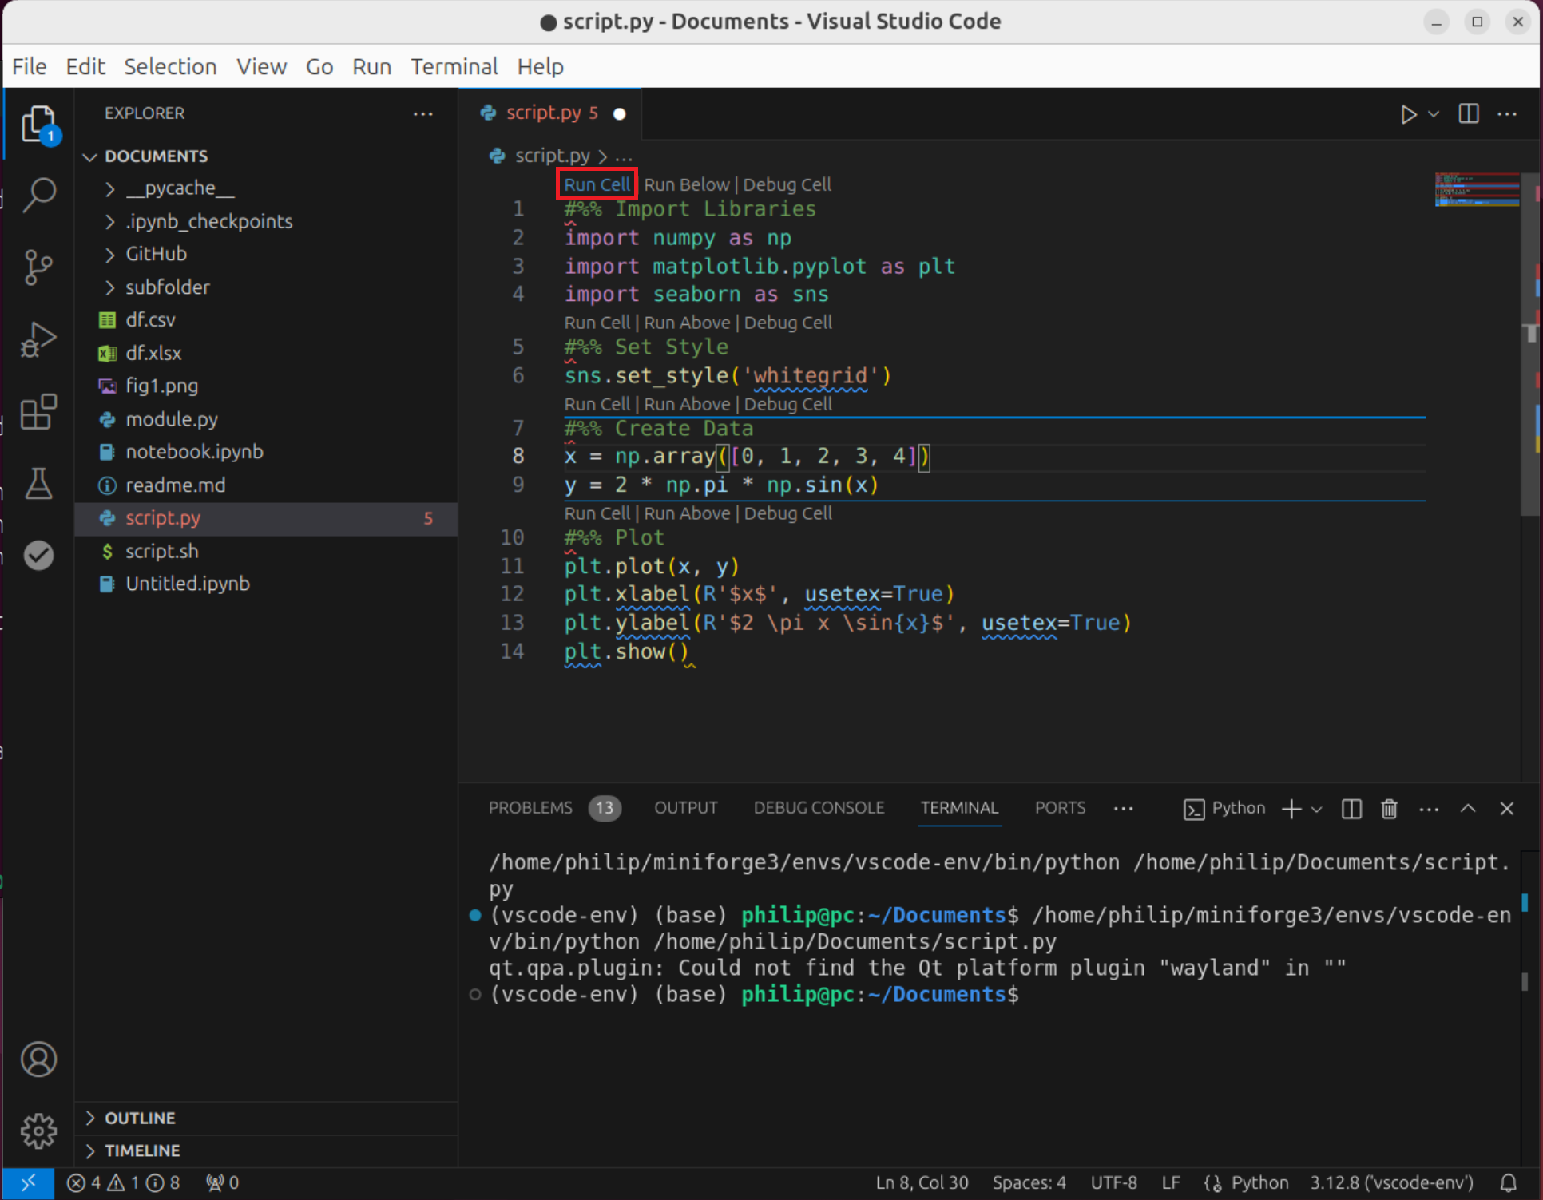This screenshot has height=1200, width=1543.
Task: Toggle Explorer view in activity bar
Action: pyautogui.click(x=38, y=124)
